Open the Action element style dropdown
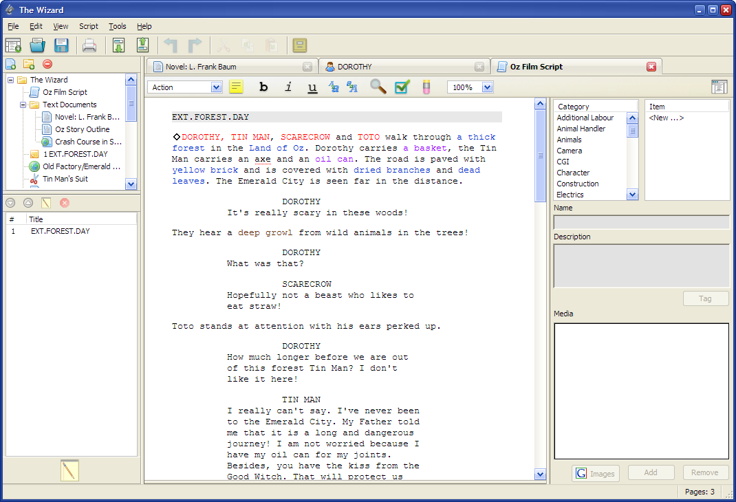Viewport: 736px width, 502px height. pyautogui.click(x=217, y=87)
